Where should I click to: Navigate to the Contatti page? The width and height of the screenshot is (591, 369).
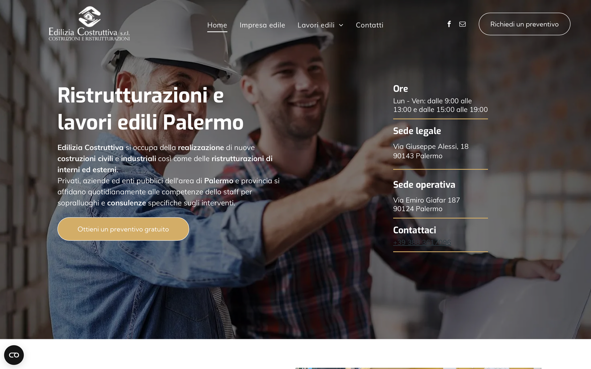click(369, 25)
